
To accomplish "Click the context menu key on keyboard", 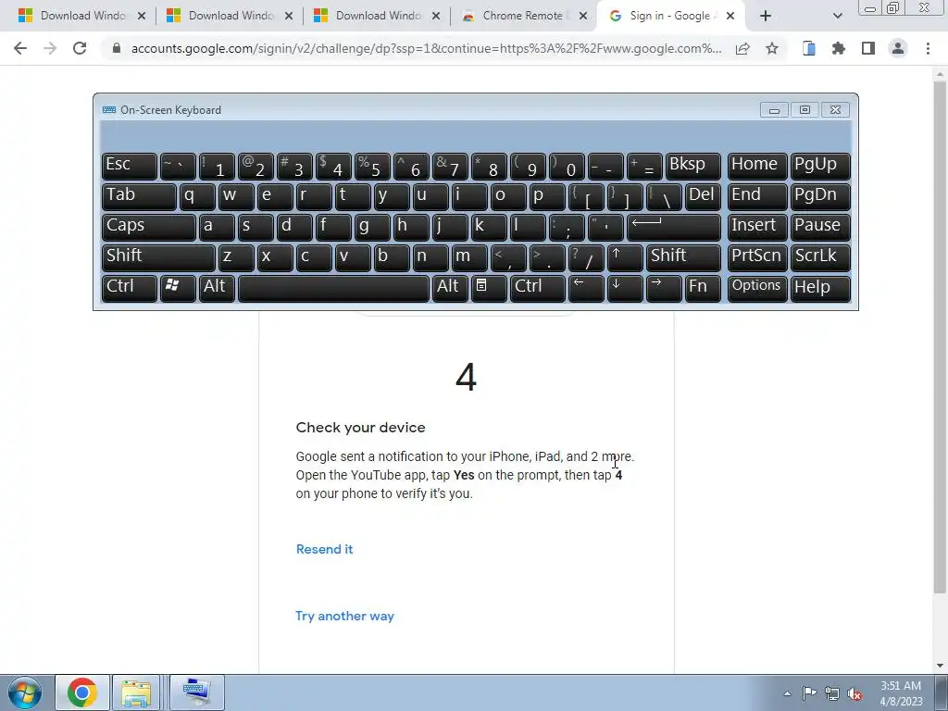I will click(x=489, y=287).
